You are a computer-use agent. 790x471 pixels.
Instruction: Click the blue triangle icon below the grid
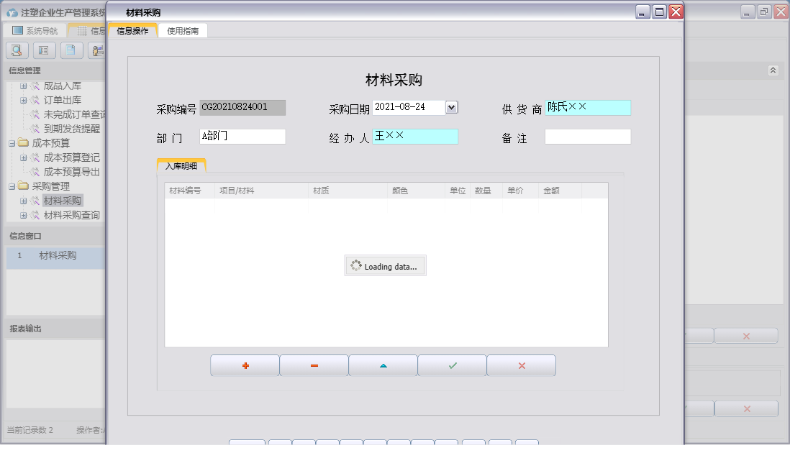tap(383, 365)
